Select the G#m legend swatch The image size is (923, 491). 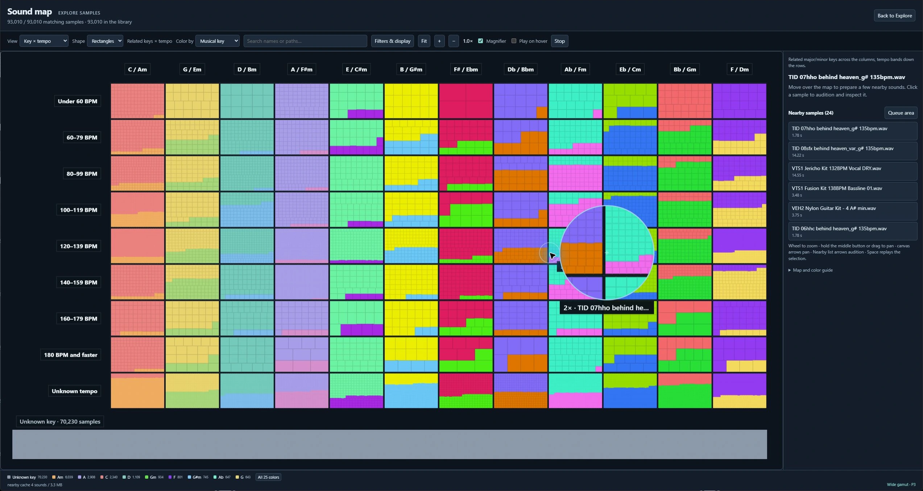(x=190, y=477)
